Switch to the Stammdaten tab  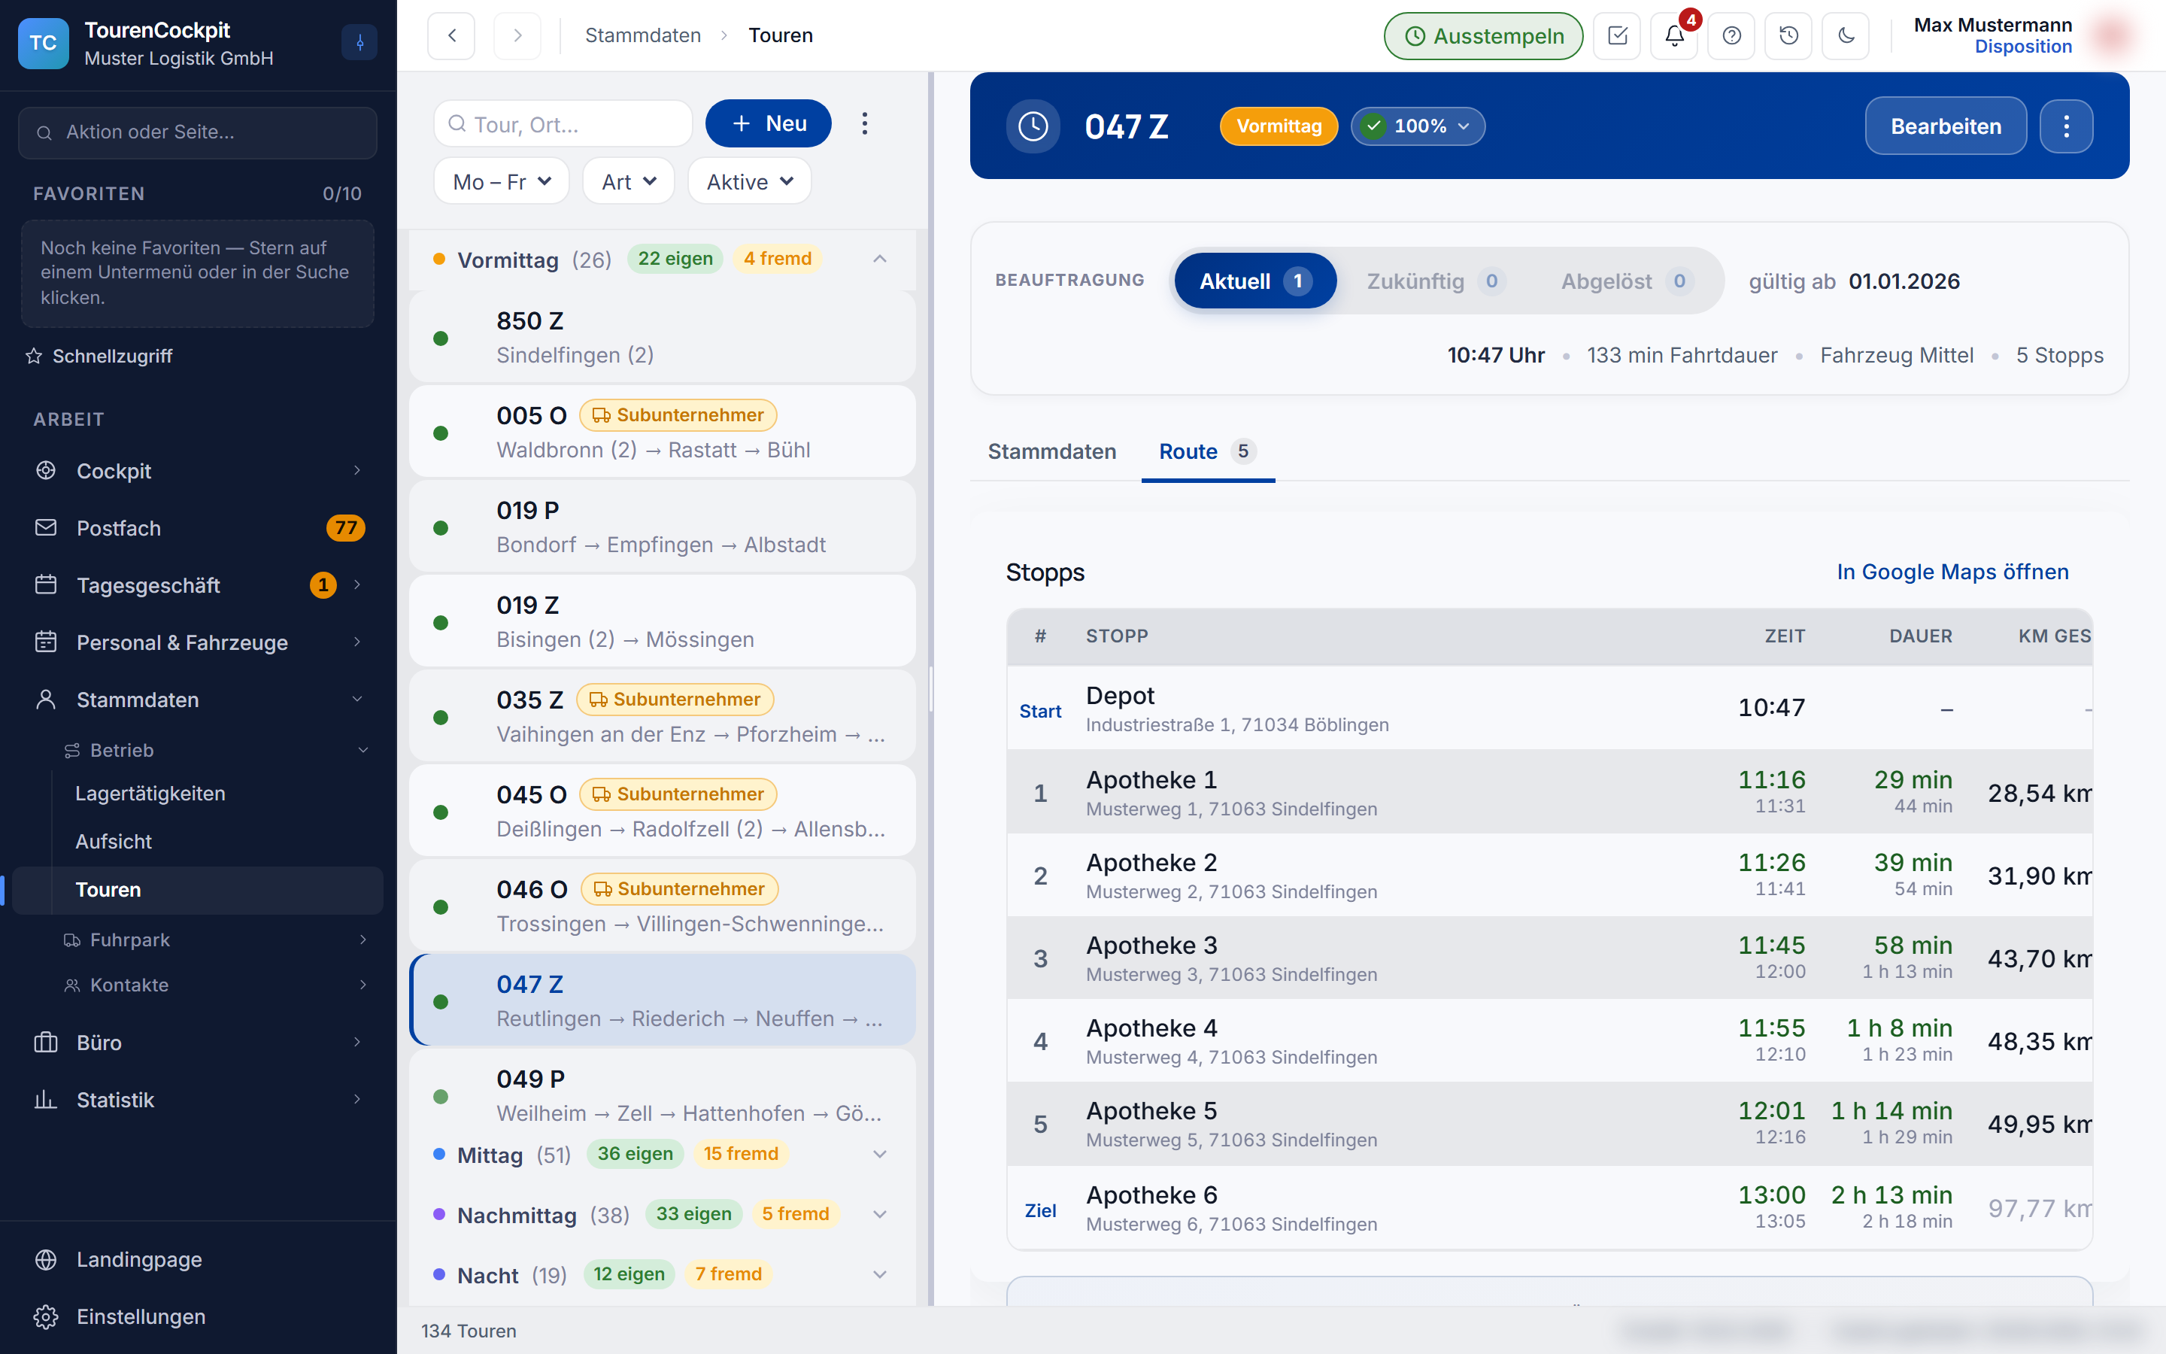click(1051, 451)
